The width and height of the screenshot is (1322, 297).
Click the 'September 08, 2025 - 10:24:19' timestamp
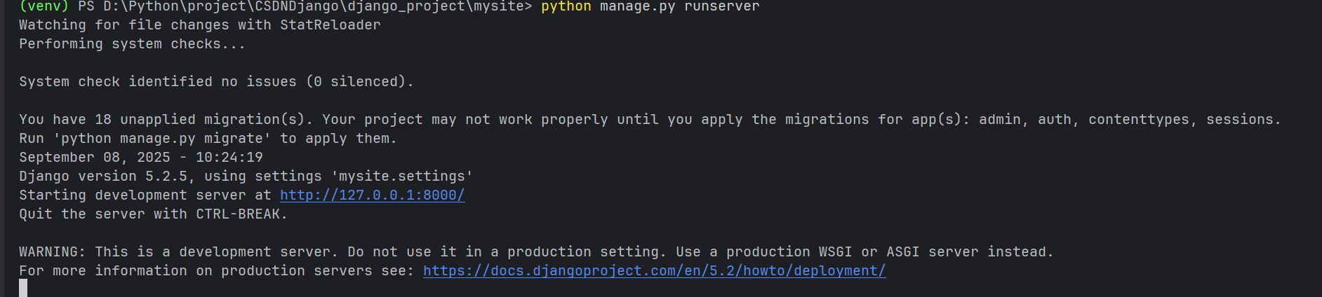pyautogui.click(x=141, y=158)
